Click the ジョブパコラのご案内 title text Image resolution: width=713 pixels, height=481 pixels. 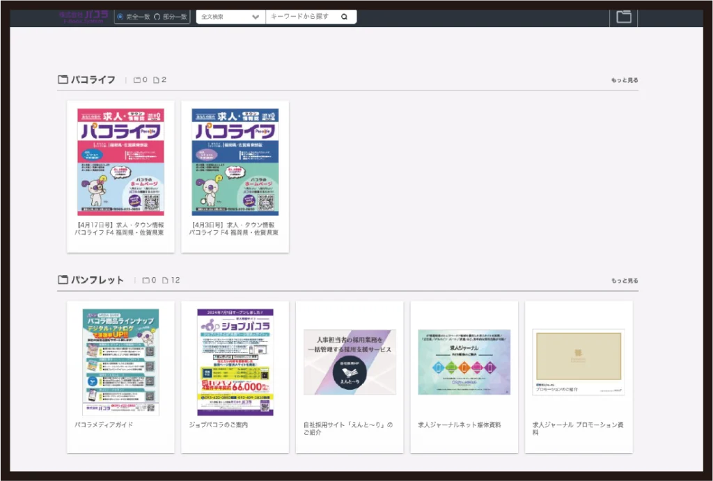click(219, 425)
